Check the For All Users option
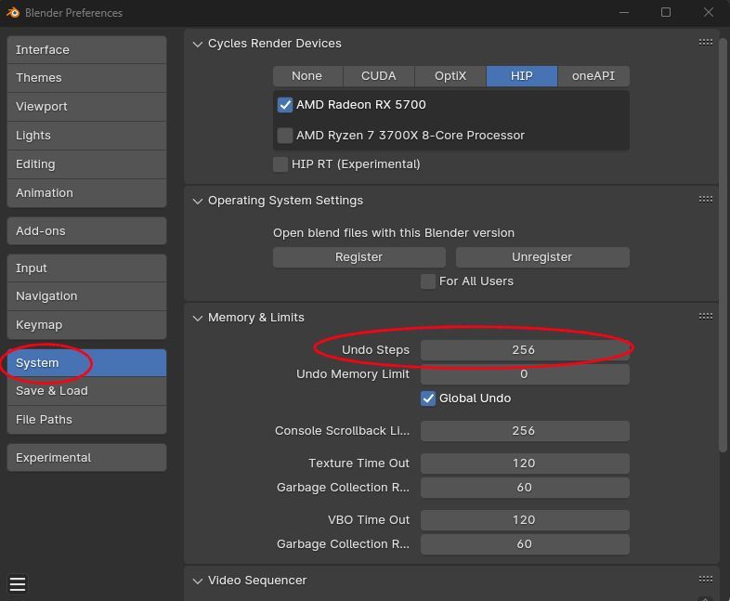Viewport: 730px width, 601px height. point(428,281)
